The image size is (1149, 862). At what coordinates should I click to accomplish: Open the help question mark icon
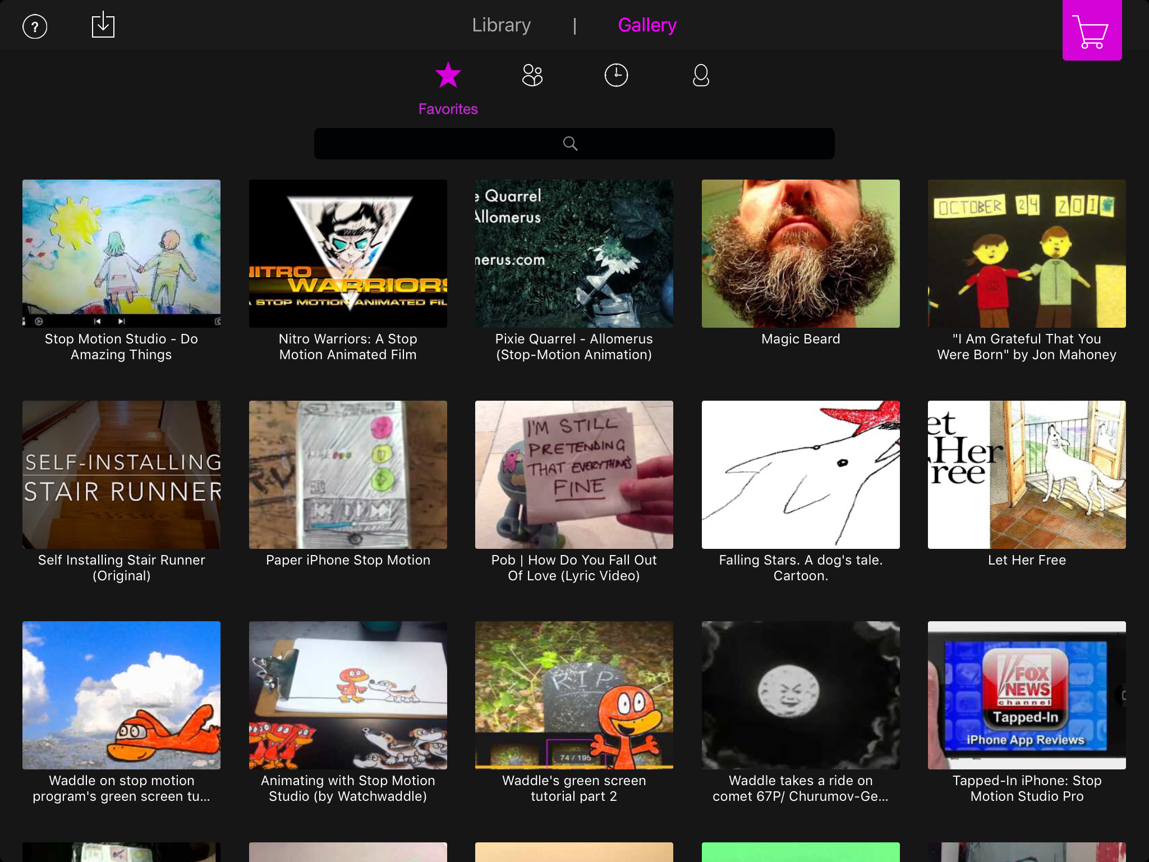pos(35,26)
